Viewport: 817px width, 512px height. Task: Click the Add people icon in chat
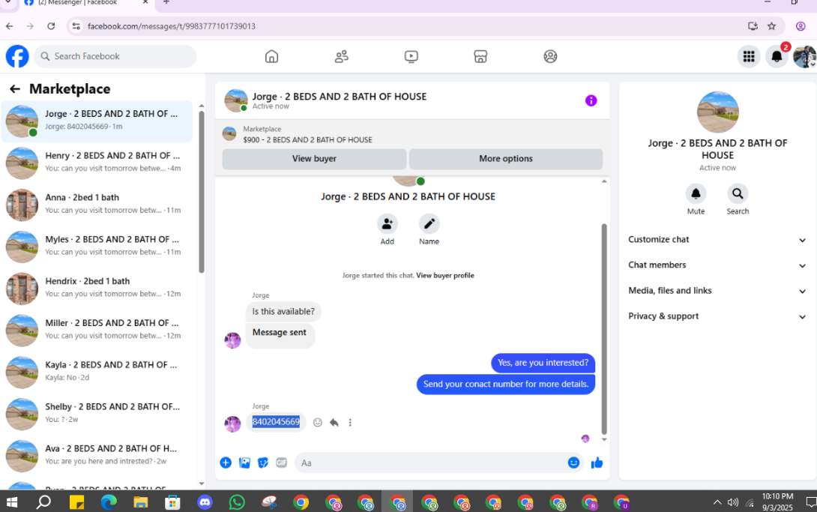coord(387,224)
